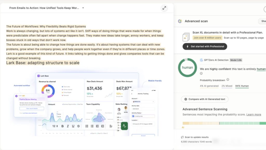Click the refresh icon beside Scan to update
The width and height of the screenshot is (266, 150).
(182, 137)
